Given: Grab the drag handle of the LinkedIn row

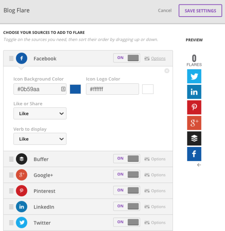Looking at the screenshot, I should [x=11, y=207].
